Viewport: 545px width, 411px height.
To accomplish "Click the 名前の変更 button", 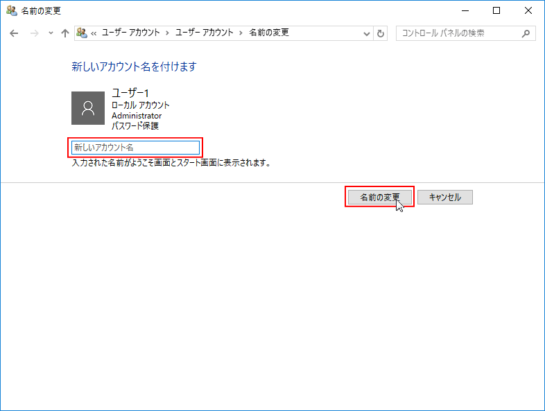I will [380, 197].
